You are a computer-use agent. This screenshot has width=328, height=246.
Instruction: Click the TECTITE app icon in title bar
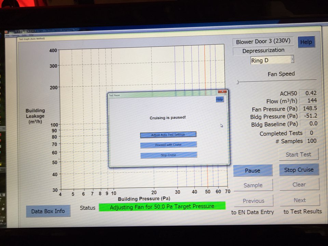pyautogui.click(x=6, y=32)
